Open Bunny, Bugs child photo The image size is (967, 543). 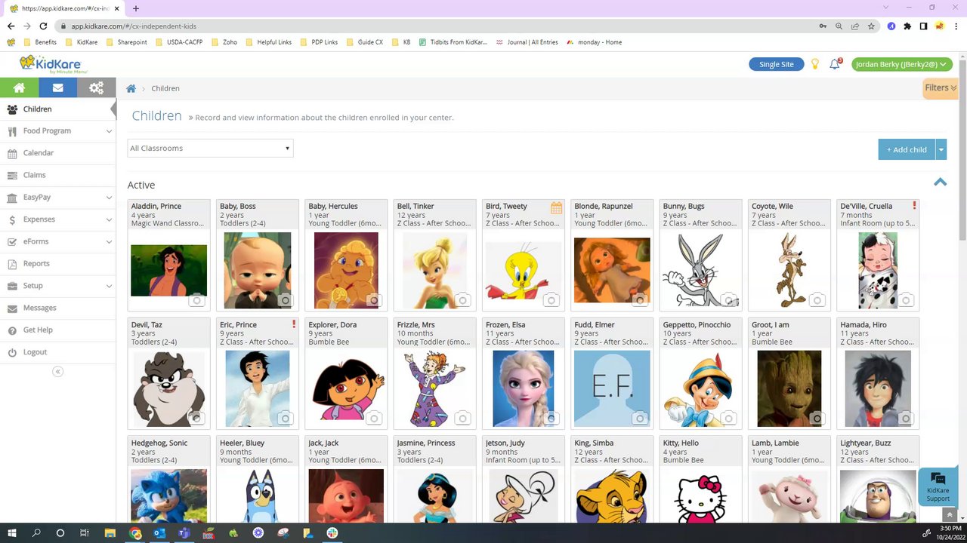point(700,269)
